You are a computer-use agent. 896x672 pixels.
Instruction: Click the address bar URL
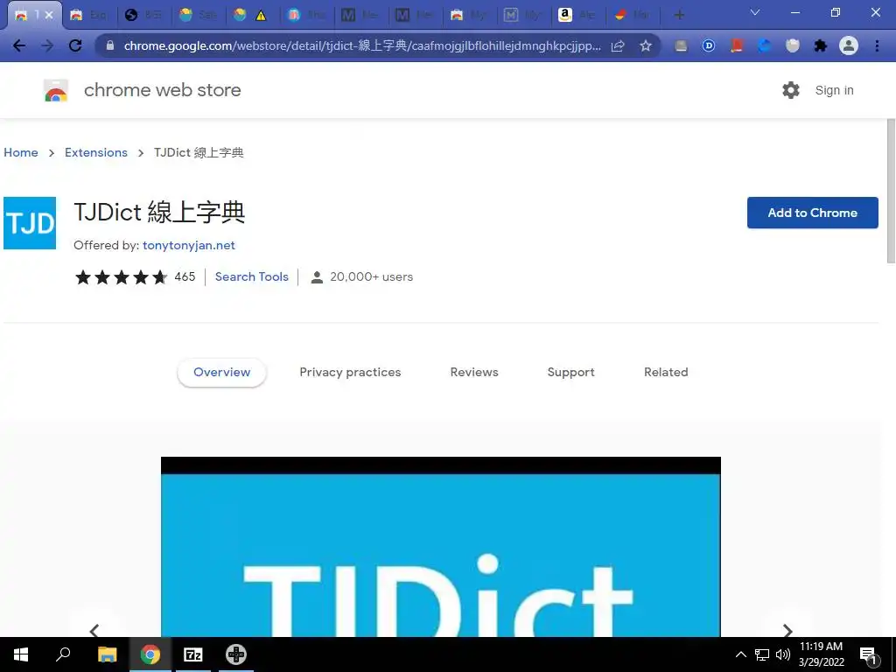click(x=361, y=45)
